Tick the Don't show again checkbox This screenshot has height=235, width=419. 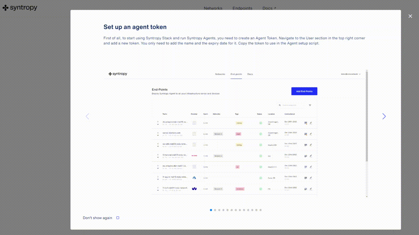point(118,218)
